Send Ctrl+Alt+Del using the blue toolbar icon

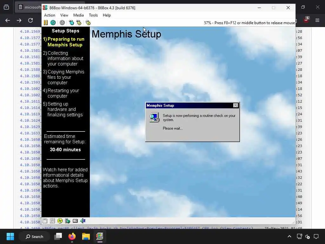pyautogui.click(x=71, y=23)
